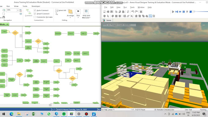This screenshot has height=117, width=208.
Task: Click the Undo arrow in Visual Designer
Action: [x=132, y=12]
